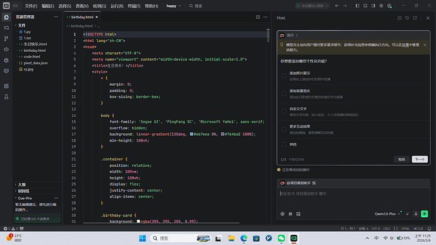Open the Source Control view icon
Viewport: 436px width, 245px height.
point(6,39)
